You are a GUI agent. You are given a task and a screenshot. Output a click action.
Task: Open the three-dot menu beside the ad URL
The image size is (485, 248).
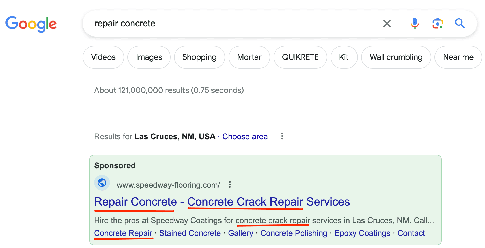230,185
